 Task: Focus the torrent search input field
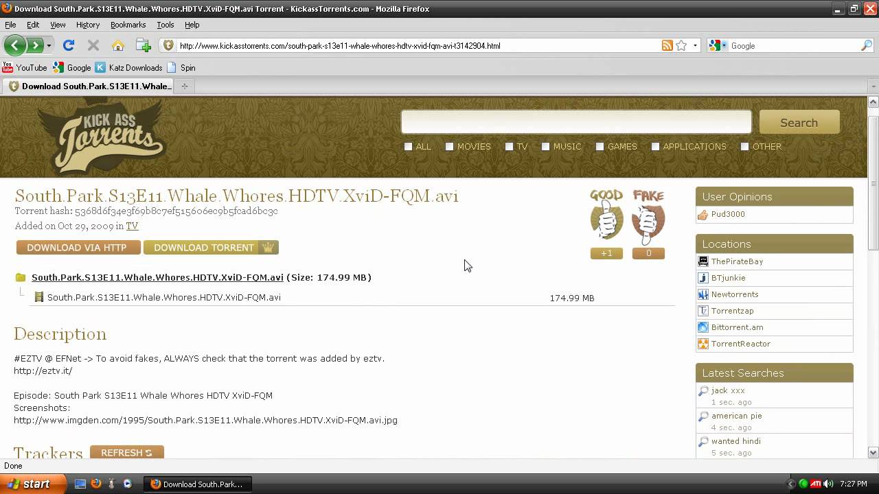(x=576, y=122)
